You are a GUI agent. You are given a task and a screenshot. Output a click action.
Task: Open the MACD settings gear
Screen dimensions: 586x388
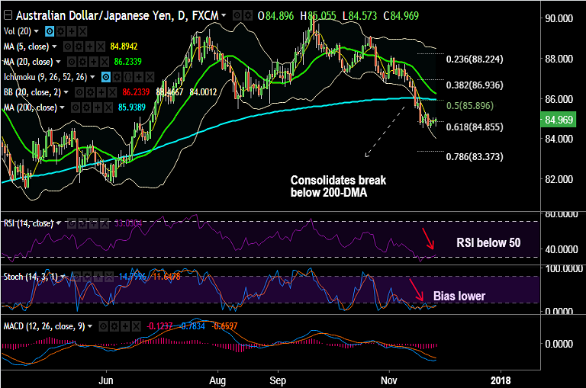tap(114, 326)
